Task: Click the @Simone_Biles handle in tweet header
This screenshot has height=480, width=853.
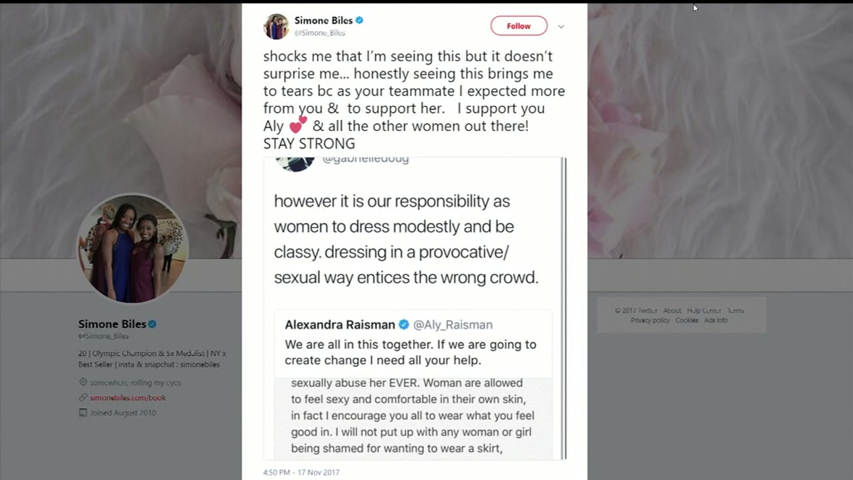Action: pos(320,33)
